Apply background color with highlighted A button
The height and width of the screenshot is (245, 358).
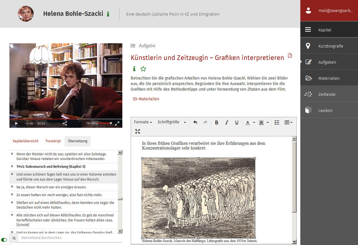261,123
